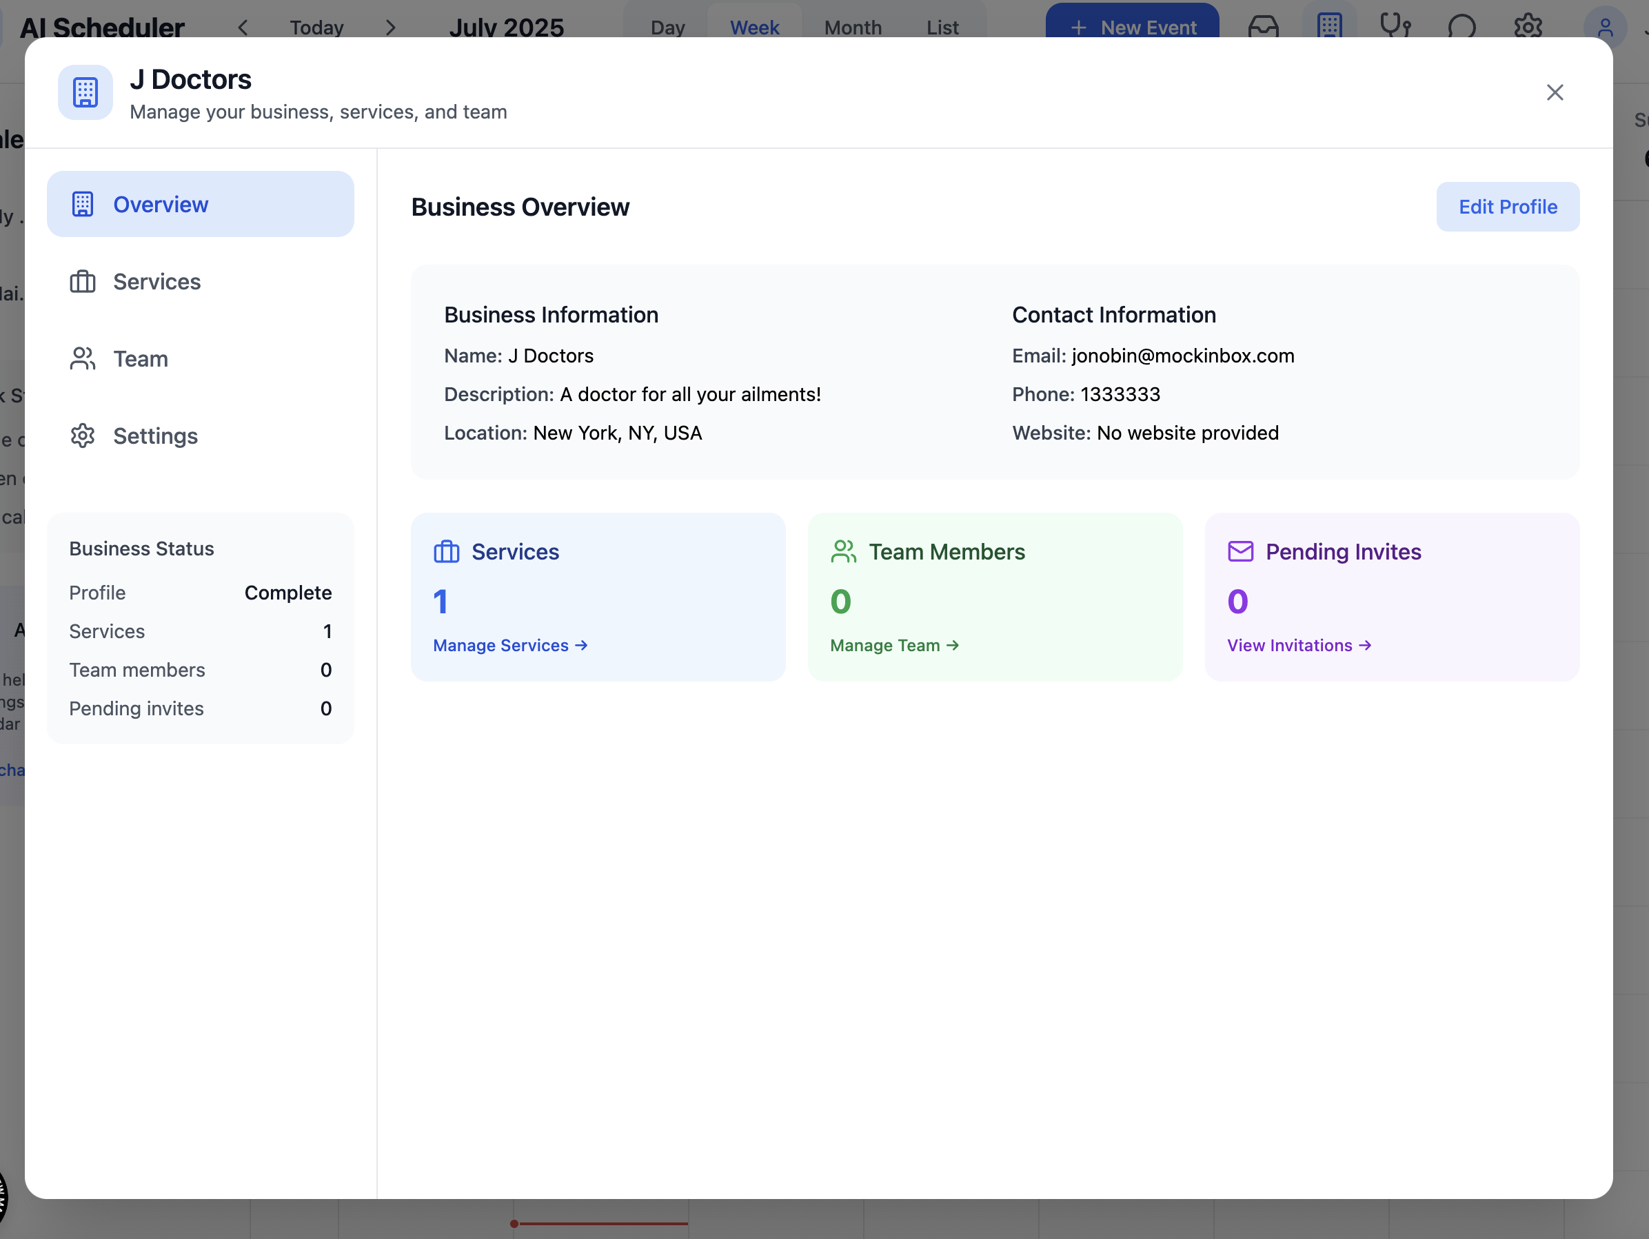Close the J Doctors dialog
Viewport: 1649px width, 1239px height.
[1555, 92]
